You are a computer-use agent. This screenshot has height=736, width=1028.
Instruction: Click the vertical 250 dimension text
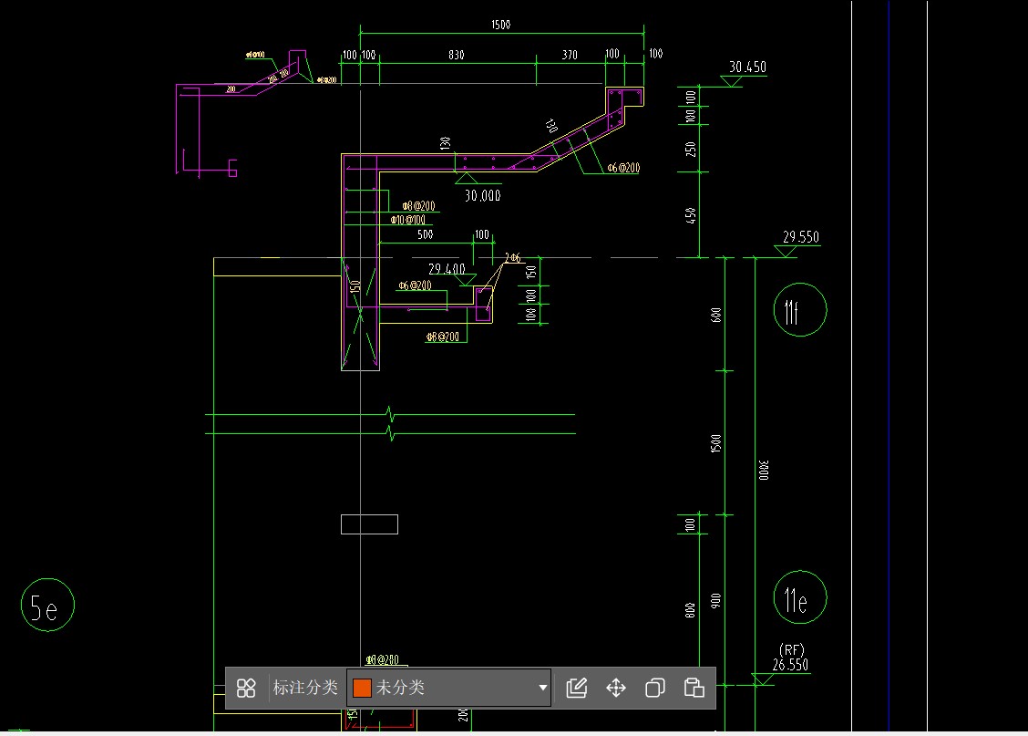coord(691,149)
